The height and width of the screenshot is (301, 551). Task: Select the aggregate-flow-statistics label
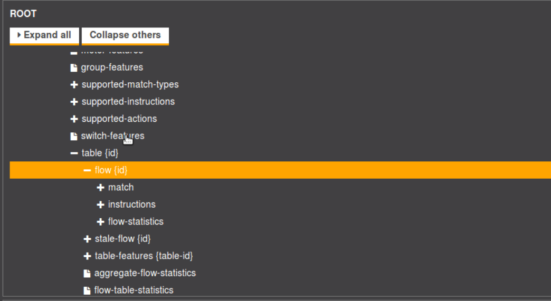[145, 273]
